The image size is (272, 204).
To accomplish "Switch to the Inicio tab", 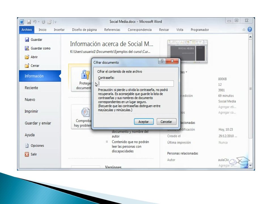I will pyautogui.click(x=42, y=30).
